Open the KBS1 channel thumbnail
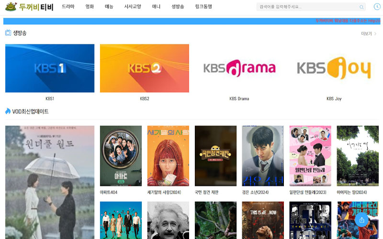The image size is (383, 239). [x=50, y=68]
